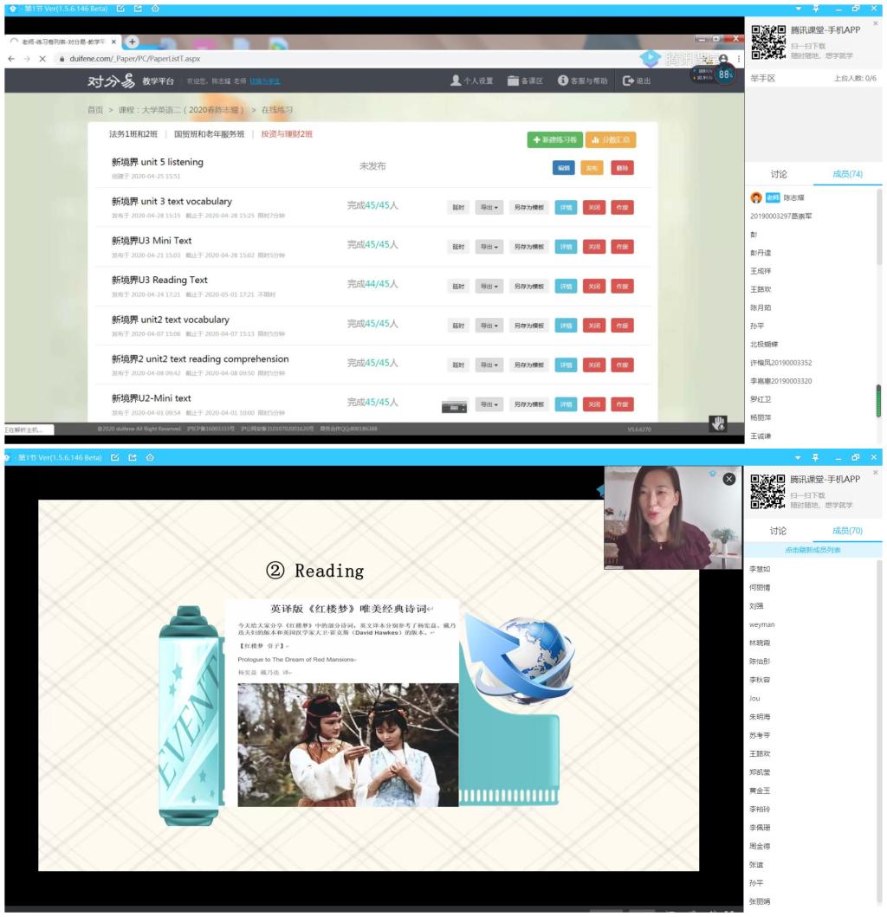Click the raise-hand icon in the upper window
This screenshot has height=917, width=887.
(x=717, y=423)
